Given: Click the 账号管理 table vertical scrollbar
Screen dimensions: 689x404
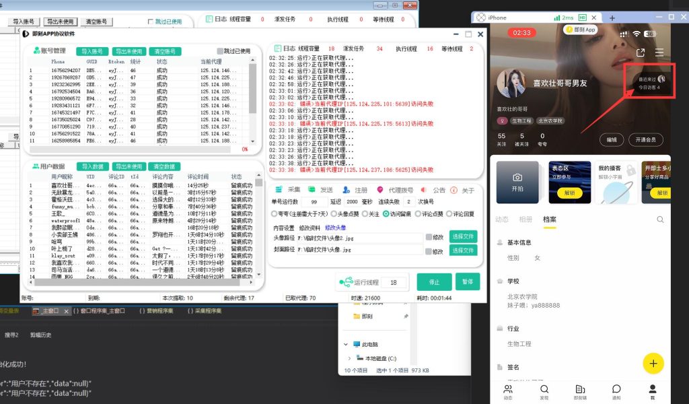Looking at the screenshot, I should coord(253,101).
